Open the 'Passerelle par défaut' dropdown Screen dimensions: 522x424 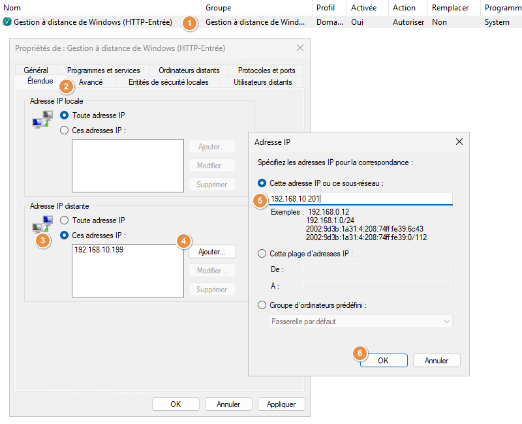click(x=361, y=322)
